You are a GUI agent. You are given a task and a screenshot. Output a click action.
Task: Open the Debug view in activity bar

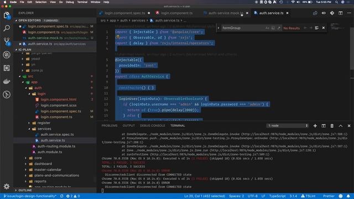point(7,55)
